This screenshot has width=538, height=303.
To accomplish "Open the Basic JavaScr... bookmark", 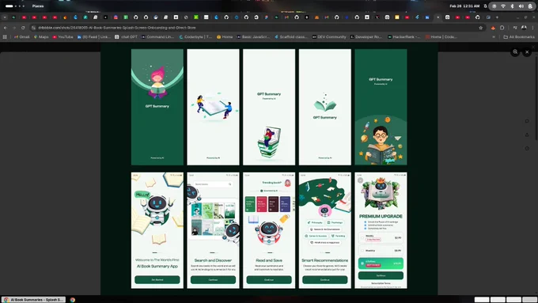I will [253, 36].
